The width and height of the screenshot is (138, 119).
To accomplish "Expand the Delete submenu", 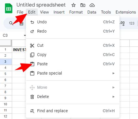I will click(73, 97).
